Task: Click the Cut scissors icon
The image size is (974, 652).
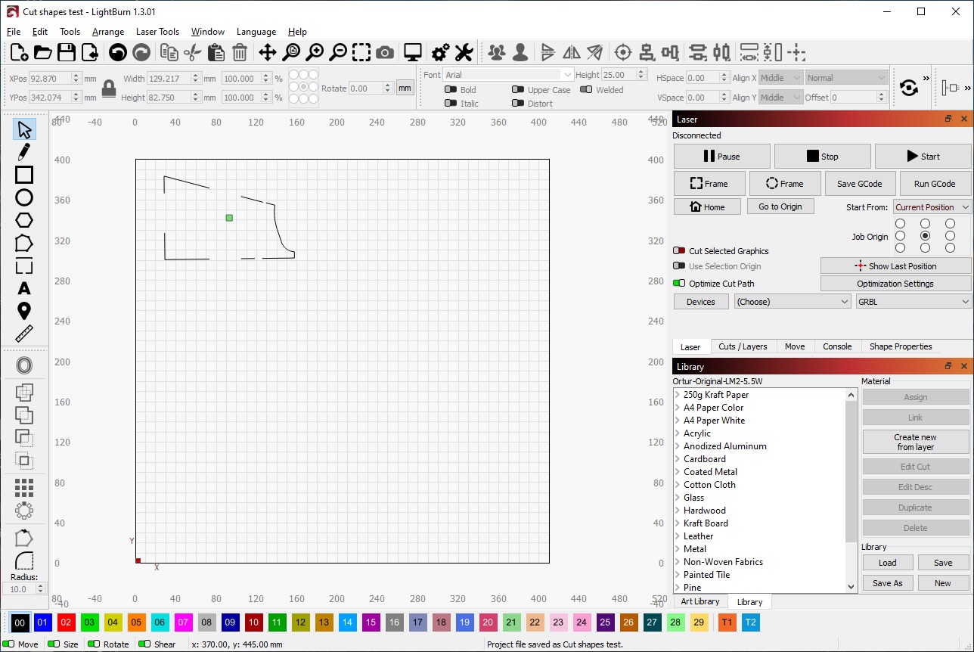Action: (x=193, y=52)
